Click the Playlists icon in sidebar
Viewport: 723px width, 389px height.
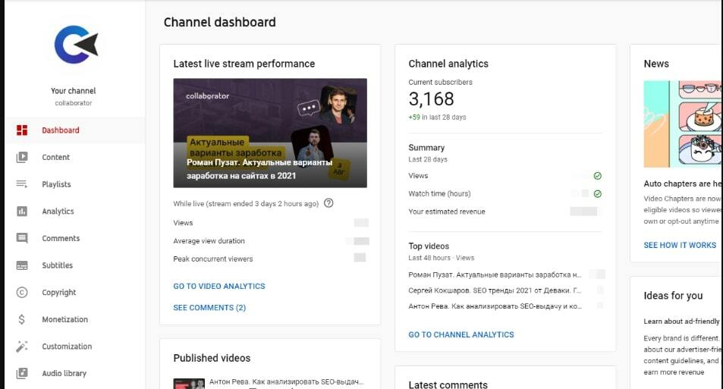tap(22, 184)
